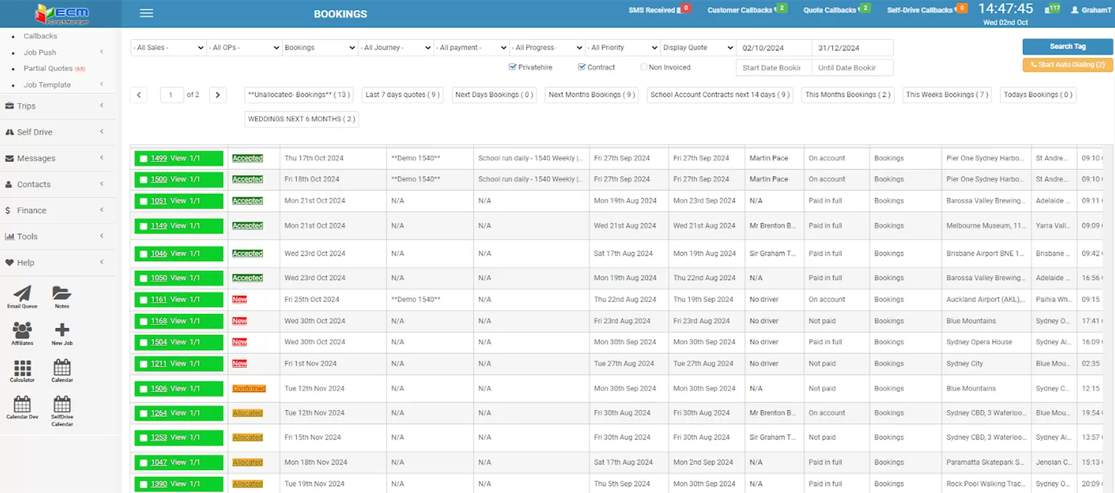1115x493 pixels.
Task: Open the All Progress dropdown
Action: [547, 47]
